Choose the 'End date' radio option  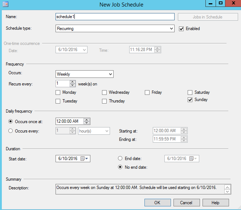click(x=120, y=159)
